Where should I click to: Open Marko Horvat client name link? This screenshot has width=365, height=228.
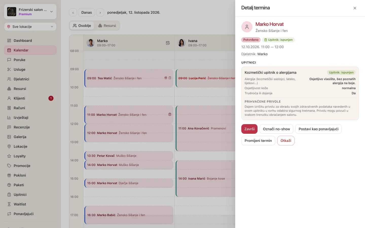click(x=269, y=24)
